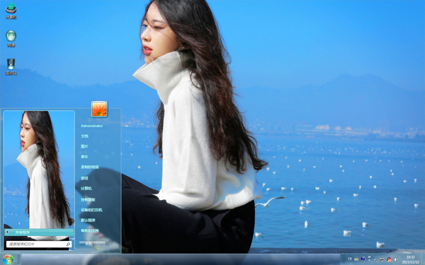425x265 pixels.
Task: Click the CK input language indicator
Action: (x=350, y=259)
